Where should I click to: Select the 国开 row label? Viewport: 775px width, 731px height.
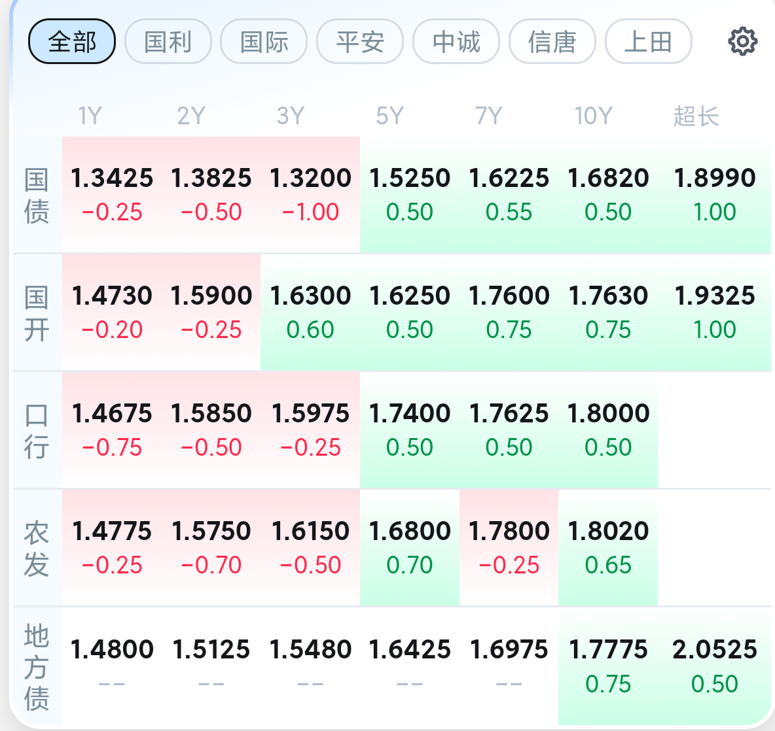point(37,313)
